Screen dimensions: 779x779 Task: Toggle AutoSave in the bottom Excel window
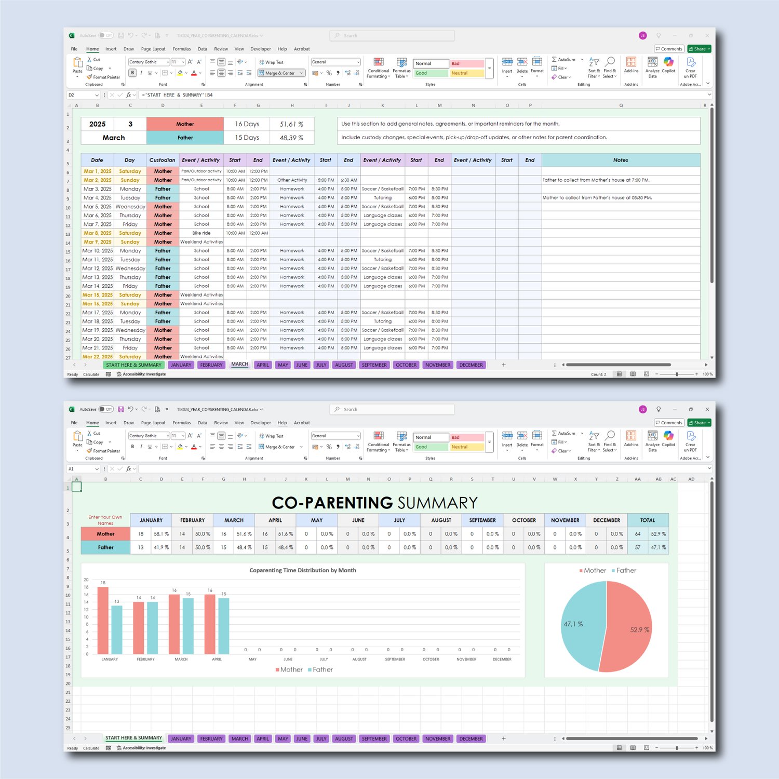coord(106,409)
